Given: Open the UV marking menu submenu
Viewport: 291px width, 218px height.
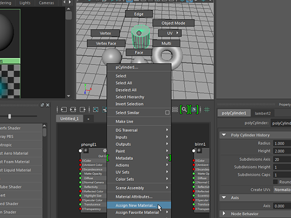Looking at the screenshot, I should 170,33.
